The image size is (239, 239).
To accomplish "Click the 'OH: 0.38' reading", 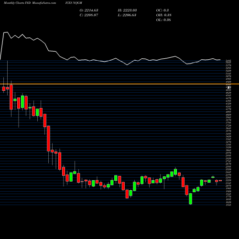I will pos(163,15).
